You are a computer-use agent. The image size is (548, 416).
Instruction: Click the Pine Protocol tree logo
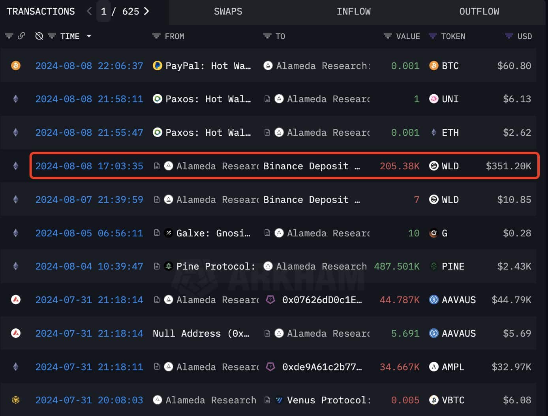click(x=169, y=266)
